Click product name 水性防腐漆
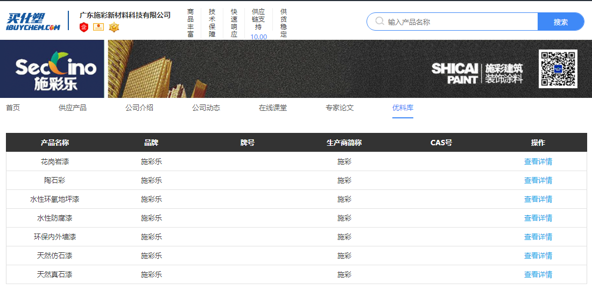 click(55, 218)
